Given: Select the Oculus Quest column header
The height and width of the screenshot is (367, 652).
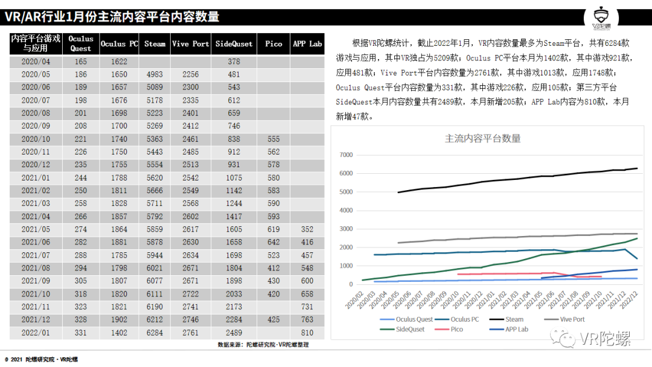Looking at the screenshot, I should click(81, 43).
